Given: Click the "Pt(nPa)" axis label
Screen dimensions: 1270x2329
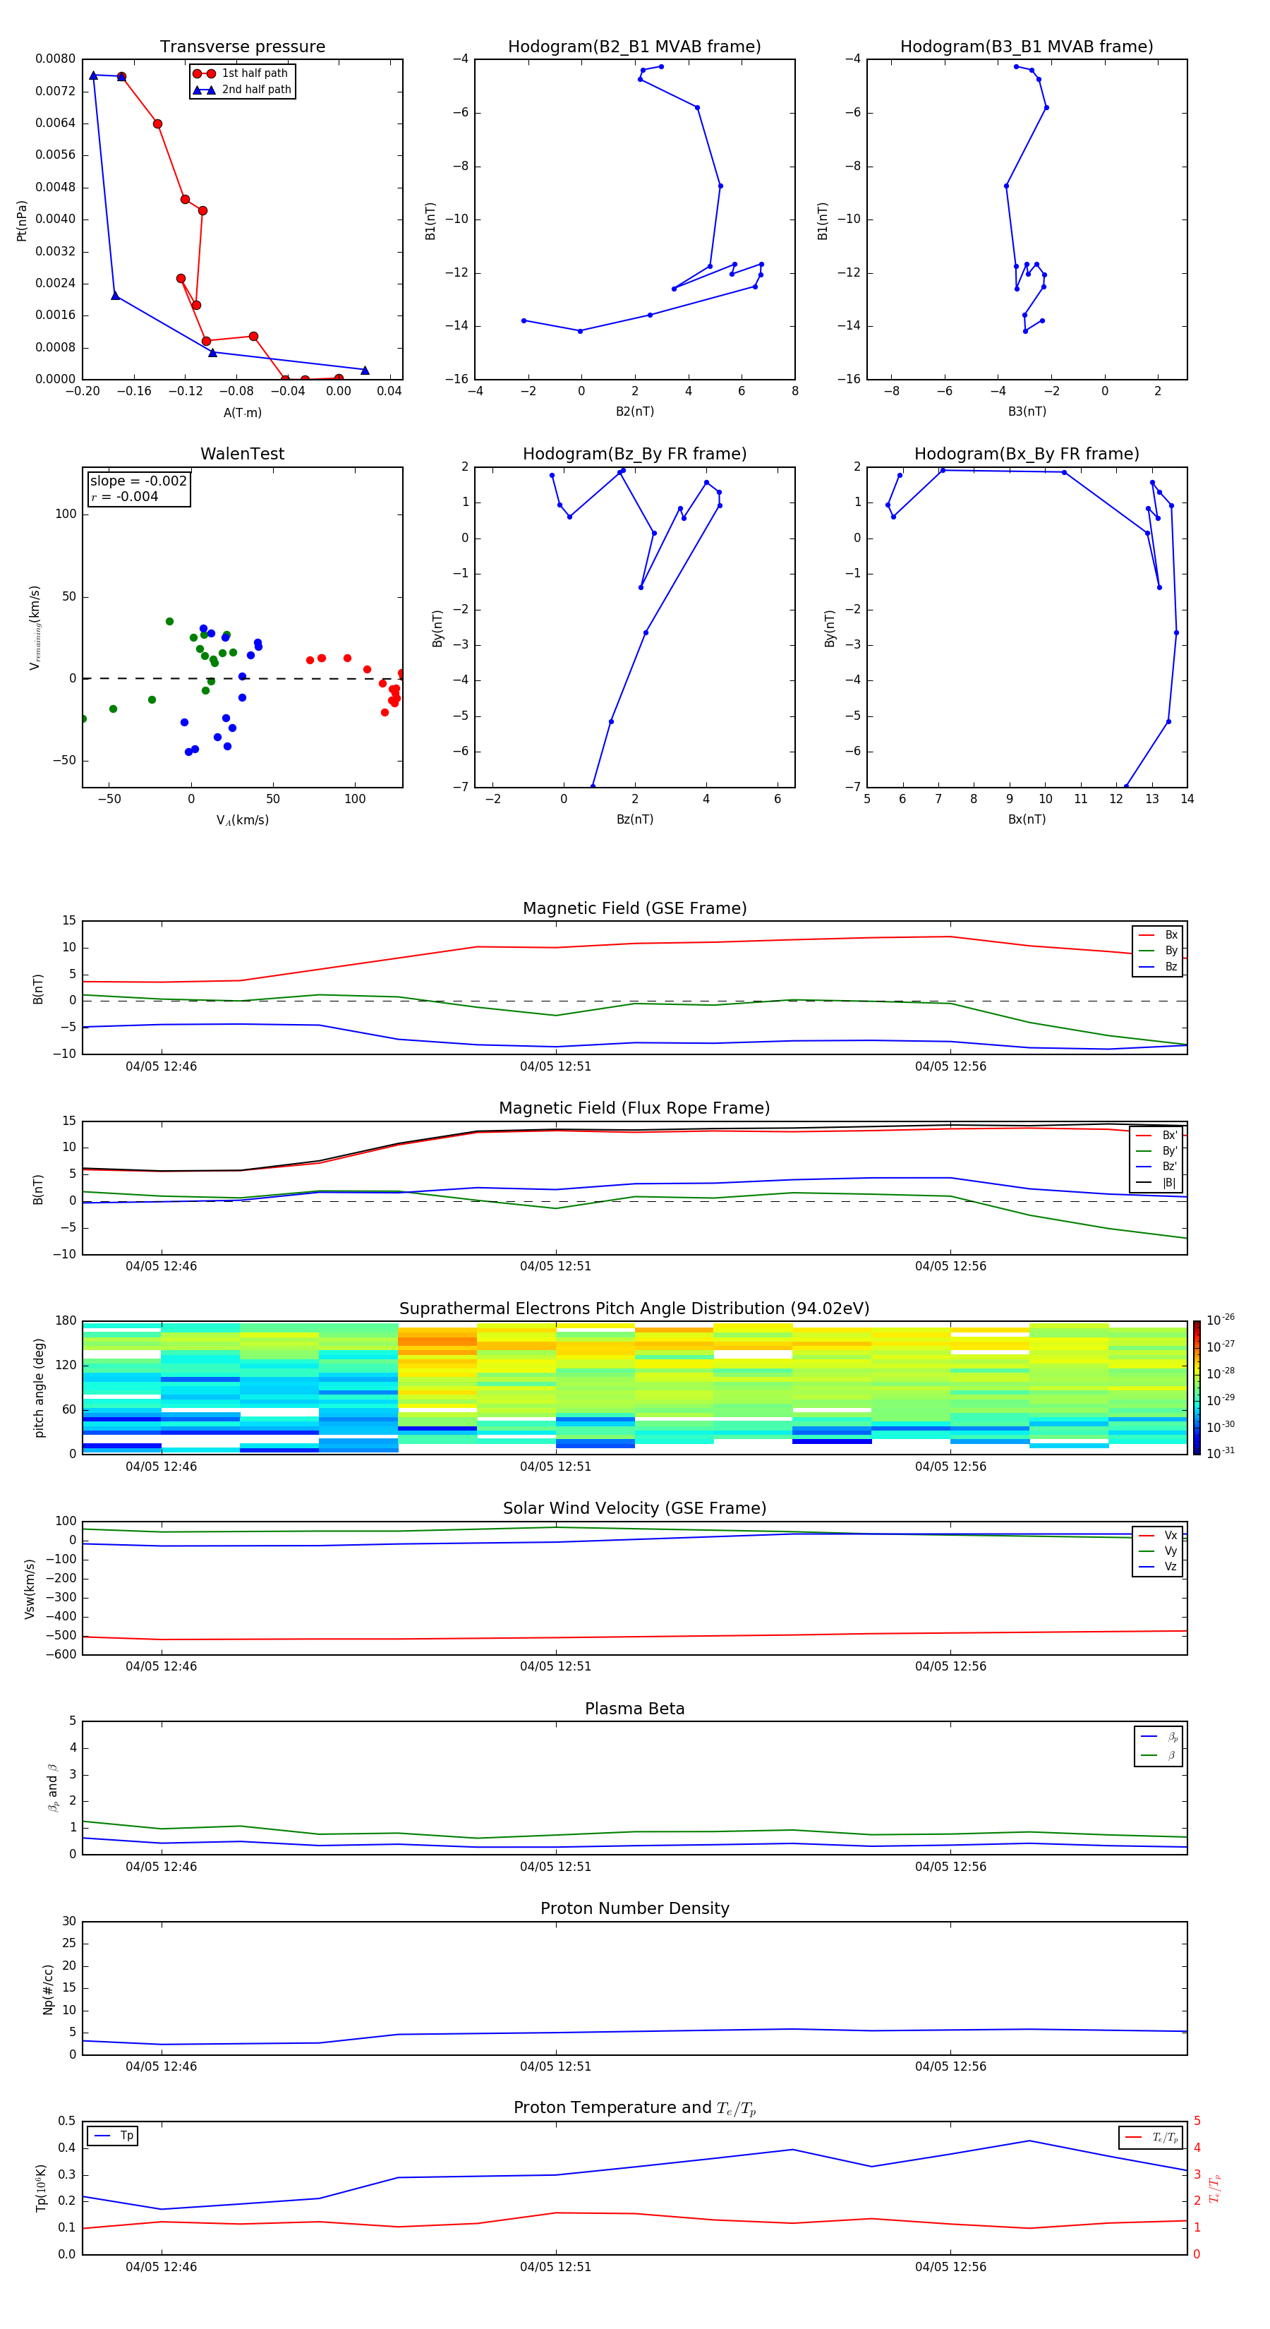Looking at the screenshot, I should point(22,219).
